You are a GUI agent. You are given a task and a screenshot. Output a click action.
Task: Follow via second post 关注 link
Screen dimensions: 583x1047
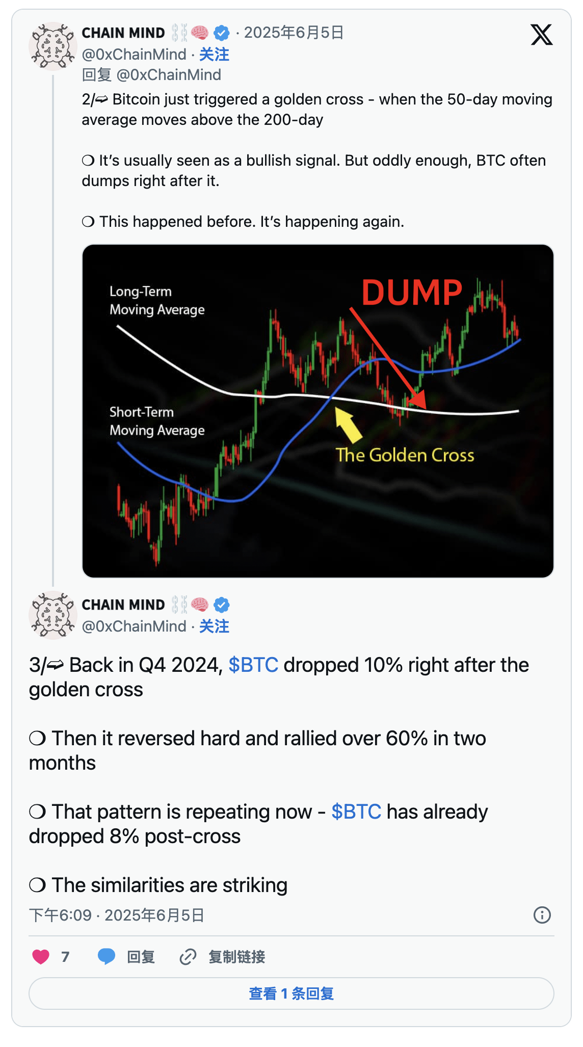point(214,626)
